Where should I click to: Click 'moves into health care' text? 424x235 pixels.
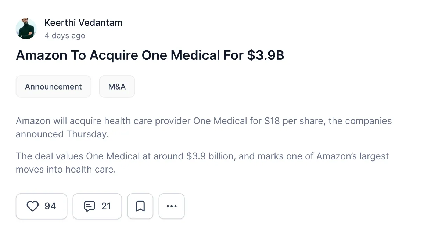point(66,170)
